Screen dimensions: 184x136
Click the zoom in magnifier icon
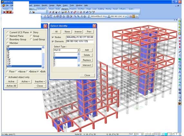point(179,27)
